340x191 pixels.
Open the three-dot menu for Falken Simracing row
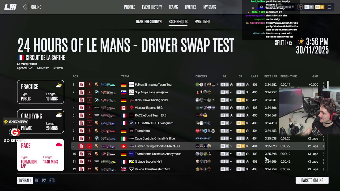323,85
